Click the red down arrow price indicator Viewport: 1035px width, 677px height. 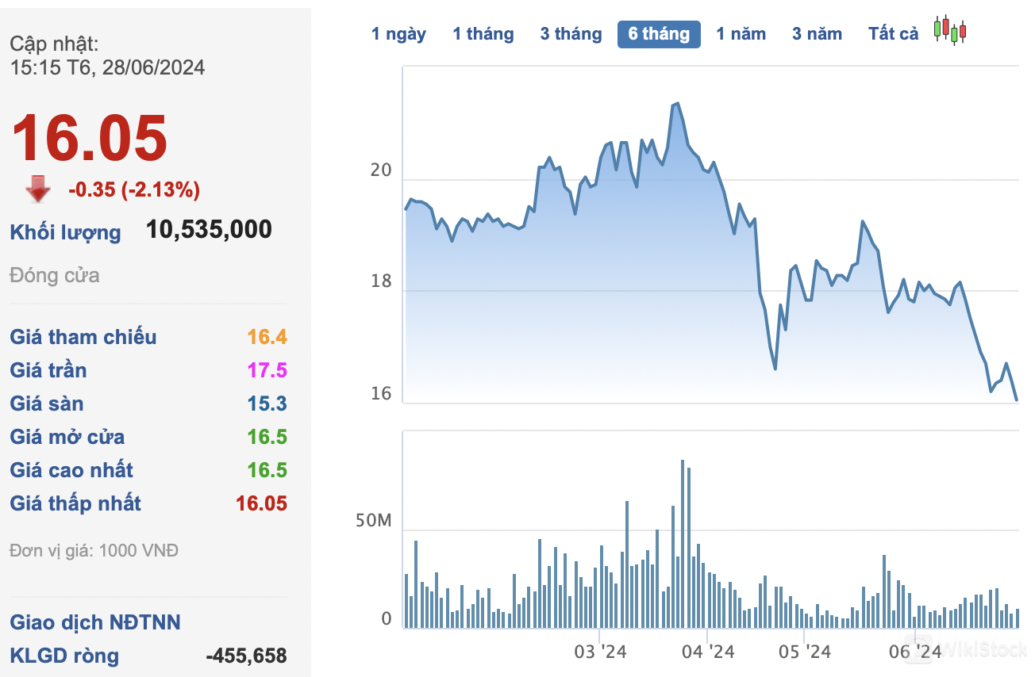38,189
